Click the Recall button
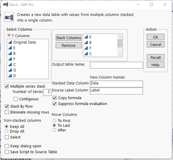The image size is (173, 160). [x=155, y=57]
